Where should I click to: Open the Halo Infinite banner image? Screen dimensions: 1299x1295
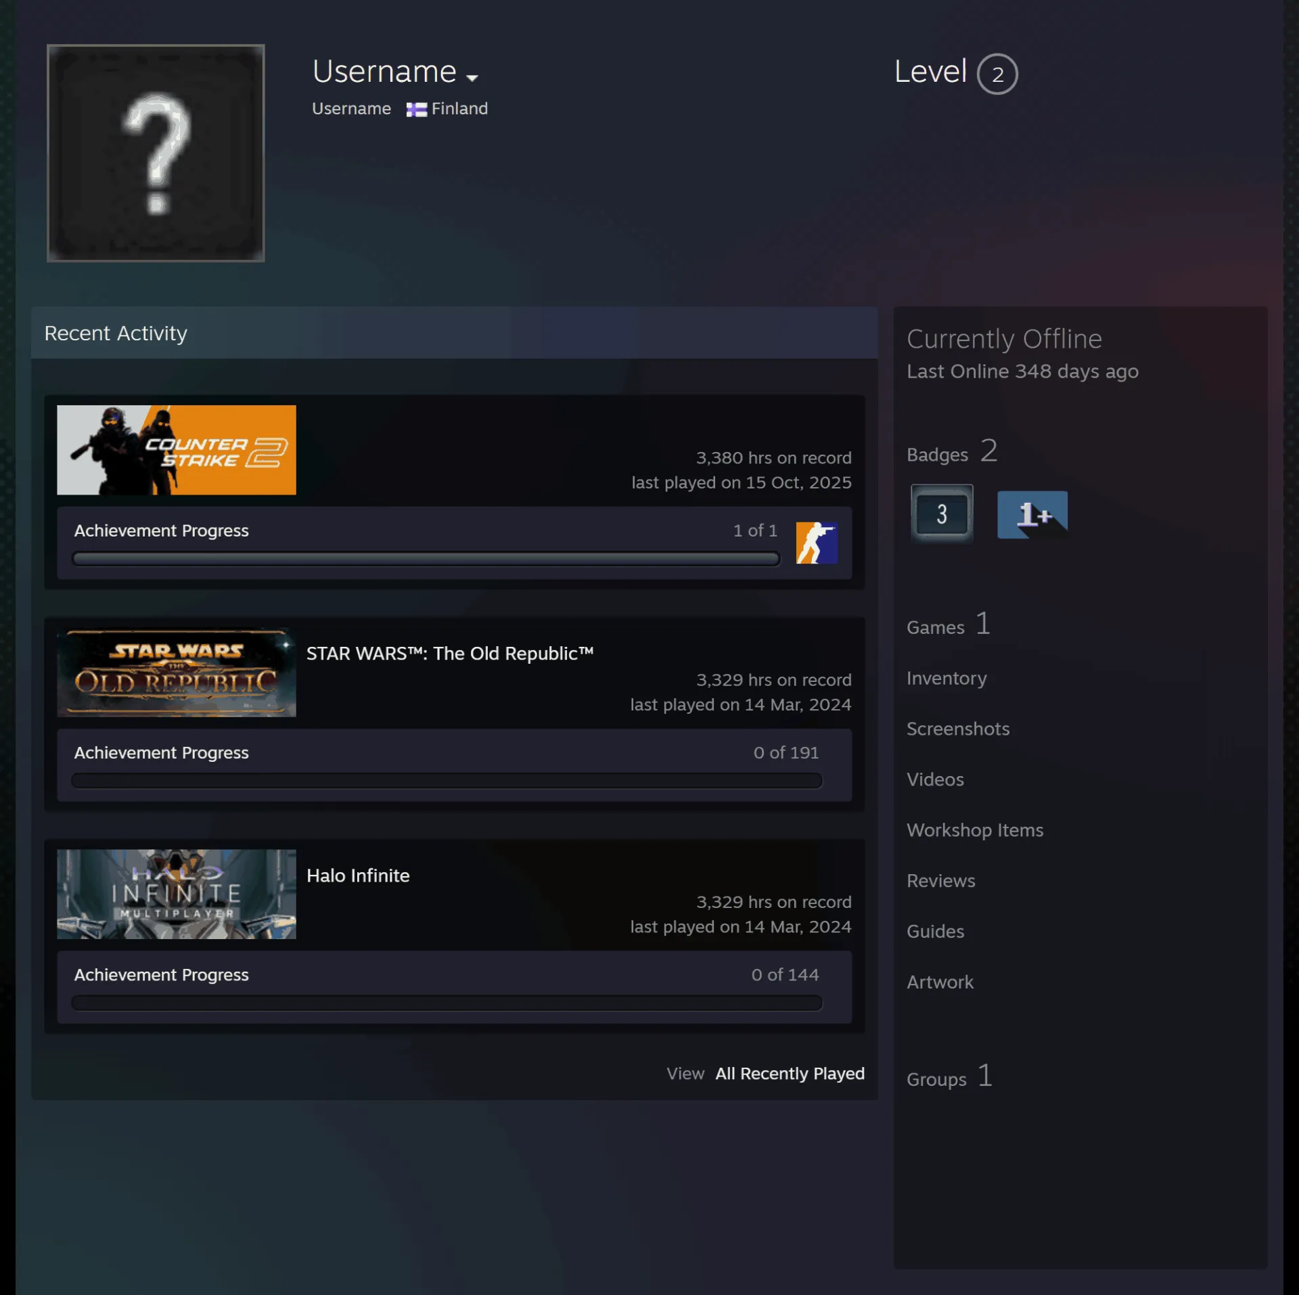(x=177, y=894)
